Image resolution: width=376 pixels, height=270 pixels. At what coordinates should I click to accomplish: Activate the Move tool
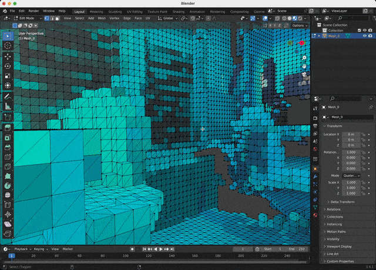pos(8,56)
